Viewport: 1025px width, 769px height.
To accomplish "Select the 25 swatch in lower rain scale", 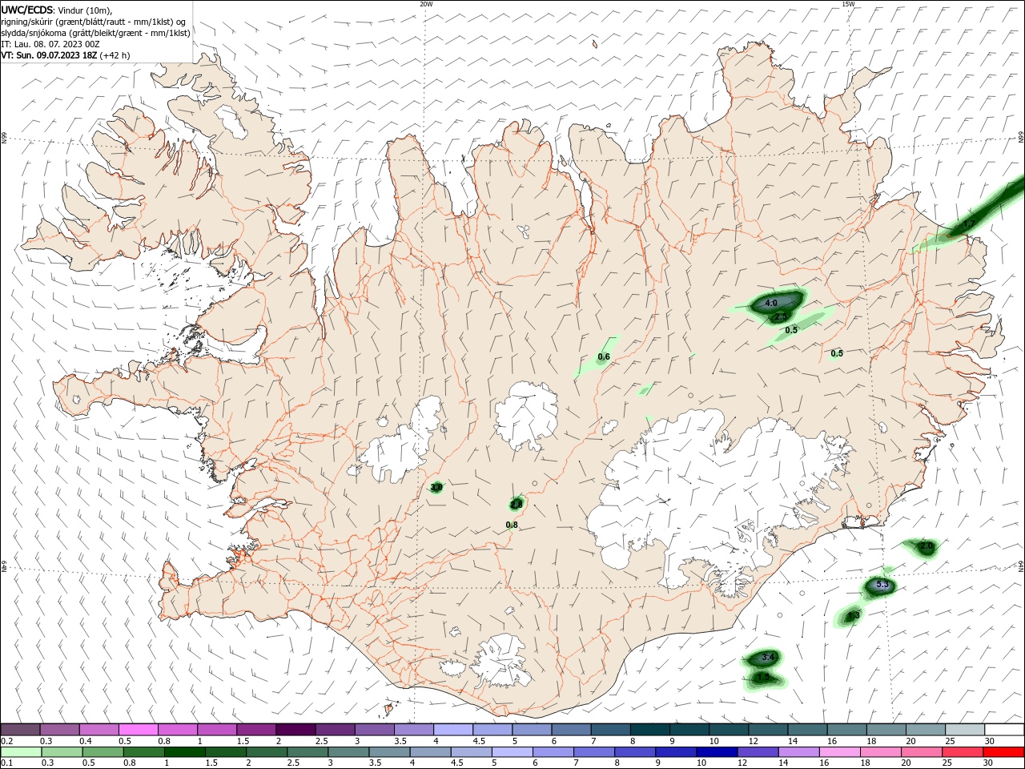I will (x=962, y=752).
